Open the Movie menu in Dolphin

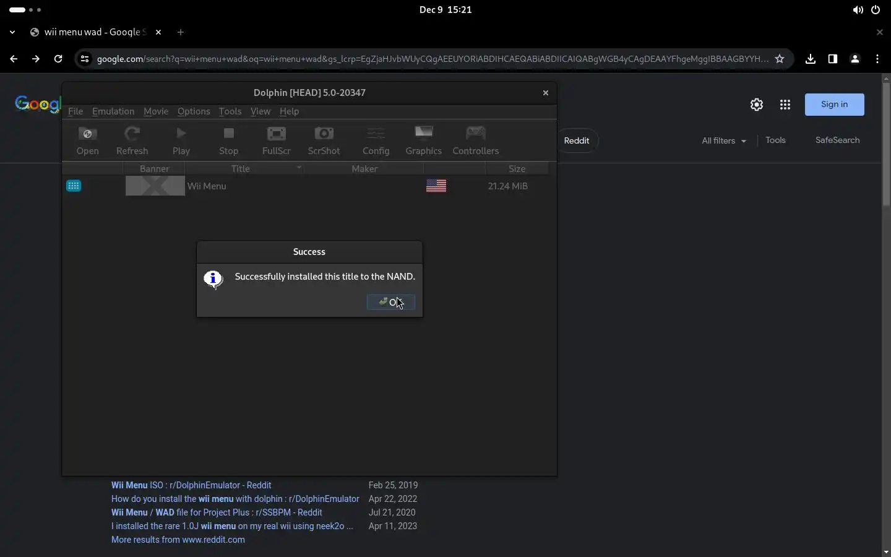[x=156, y=111]
